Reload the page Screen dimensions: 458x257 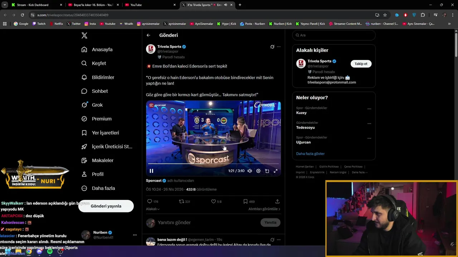[x=22, y=15]
